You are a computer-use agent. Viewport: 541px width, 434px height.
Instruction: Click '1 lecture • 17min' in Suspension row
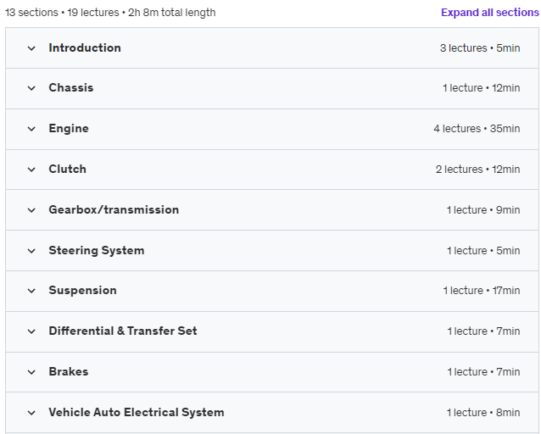click(482, 291)
